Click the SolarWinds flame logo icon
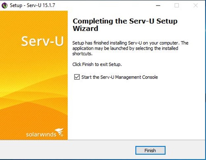Viewport: 206px width, 160px height. click(59, 132)
